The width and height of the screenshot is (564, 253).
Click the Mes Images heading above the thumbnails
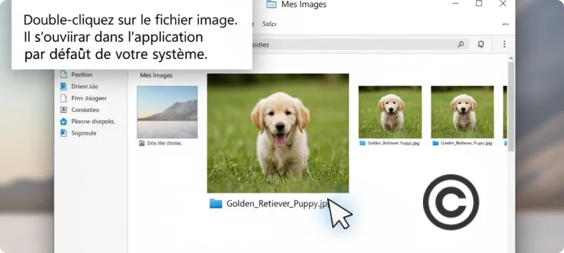tap(156, 75)
